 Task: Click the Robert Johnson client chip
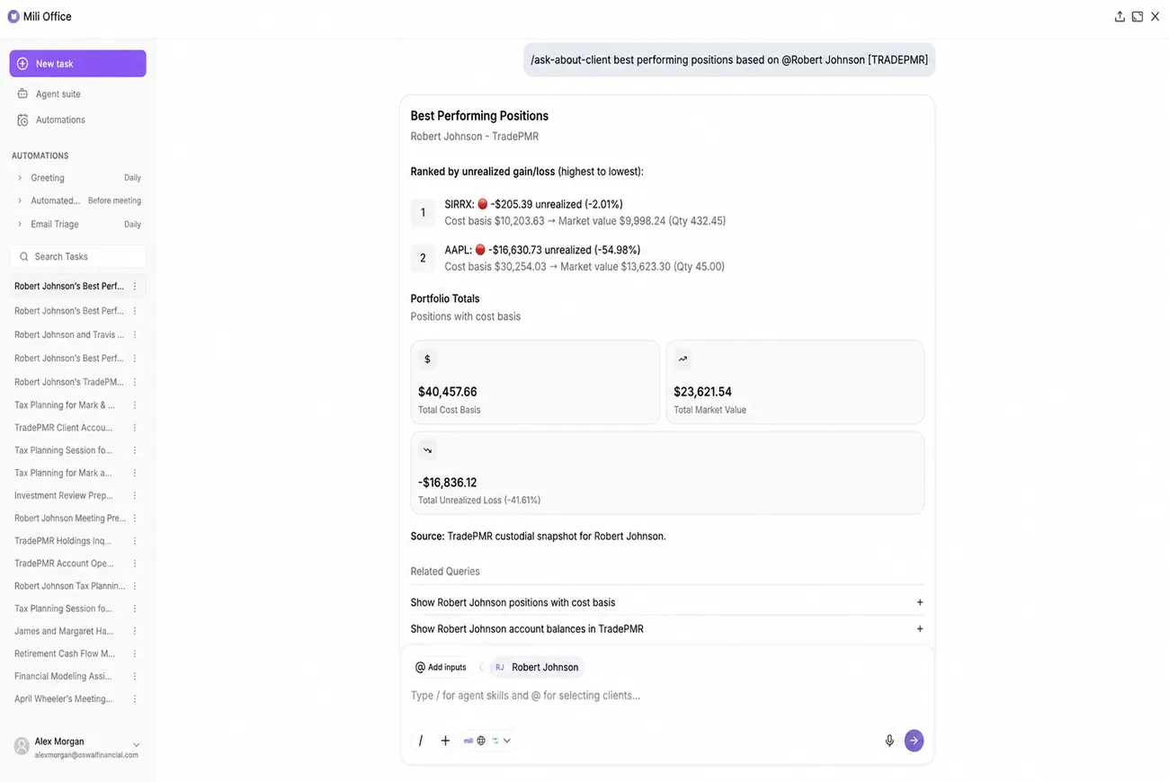537,667
